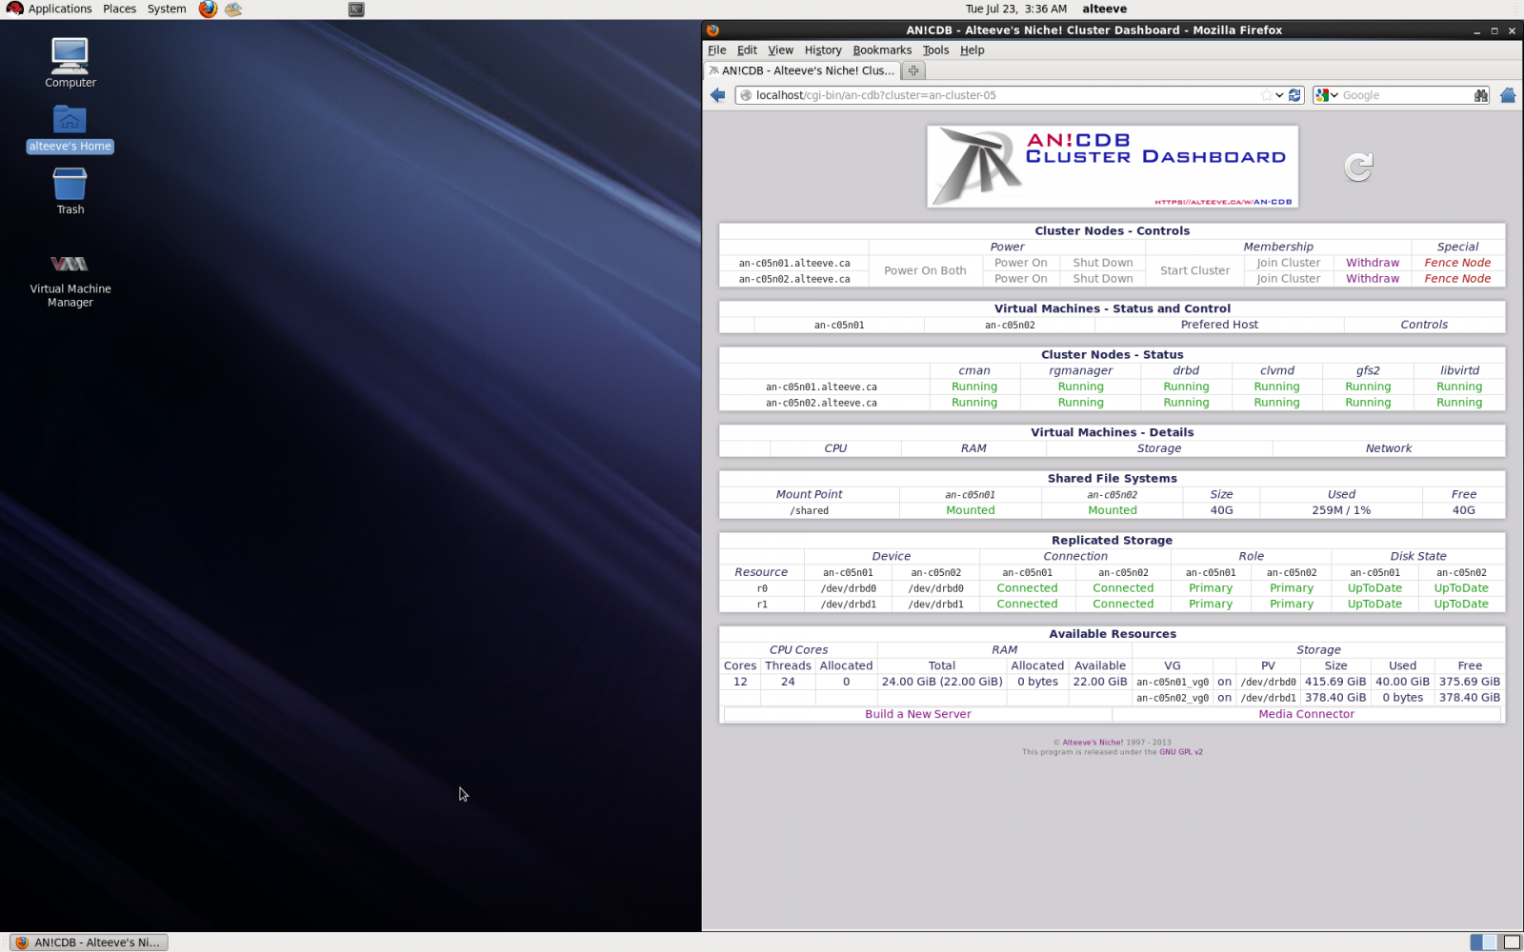1524x952 pixels.
Task: Click in the Google search field
Action: tap(1404, 95)
